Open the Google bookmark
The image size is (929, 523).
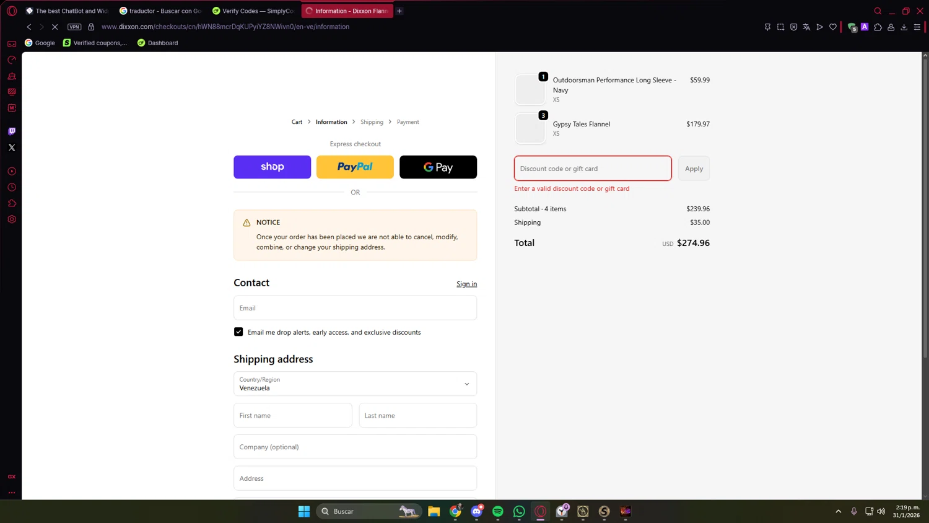coord(40,43)
